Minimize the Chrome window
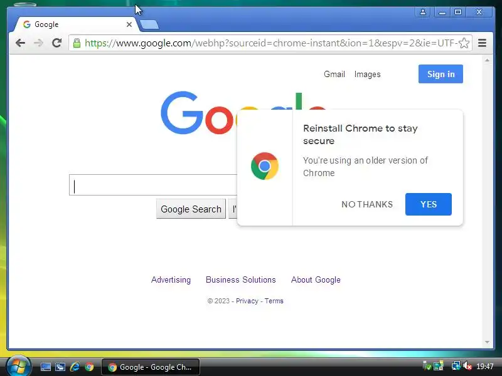 [x=442, y=12]
